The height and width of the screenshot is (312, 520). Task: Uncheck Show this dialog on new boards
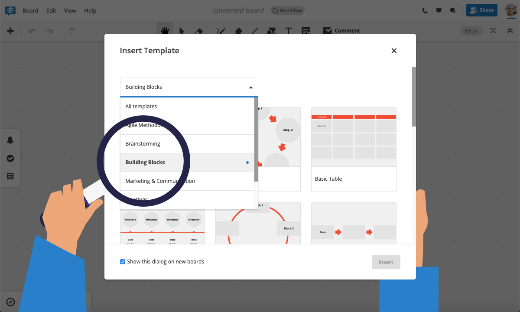click(x=123, y=262)
